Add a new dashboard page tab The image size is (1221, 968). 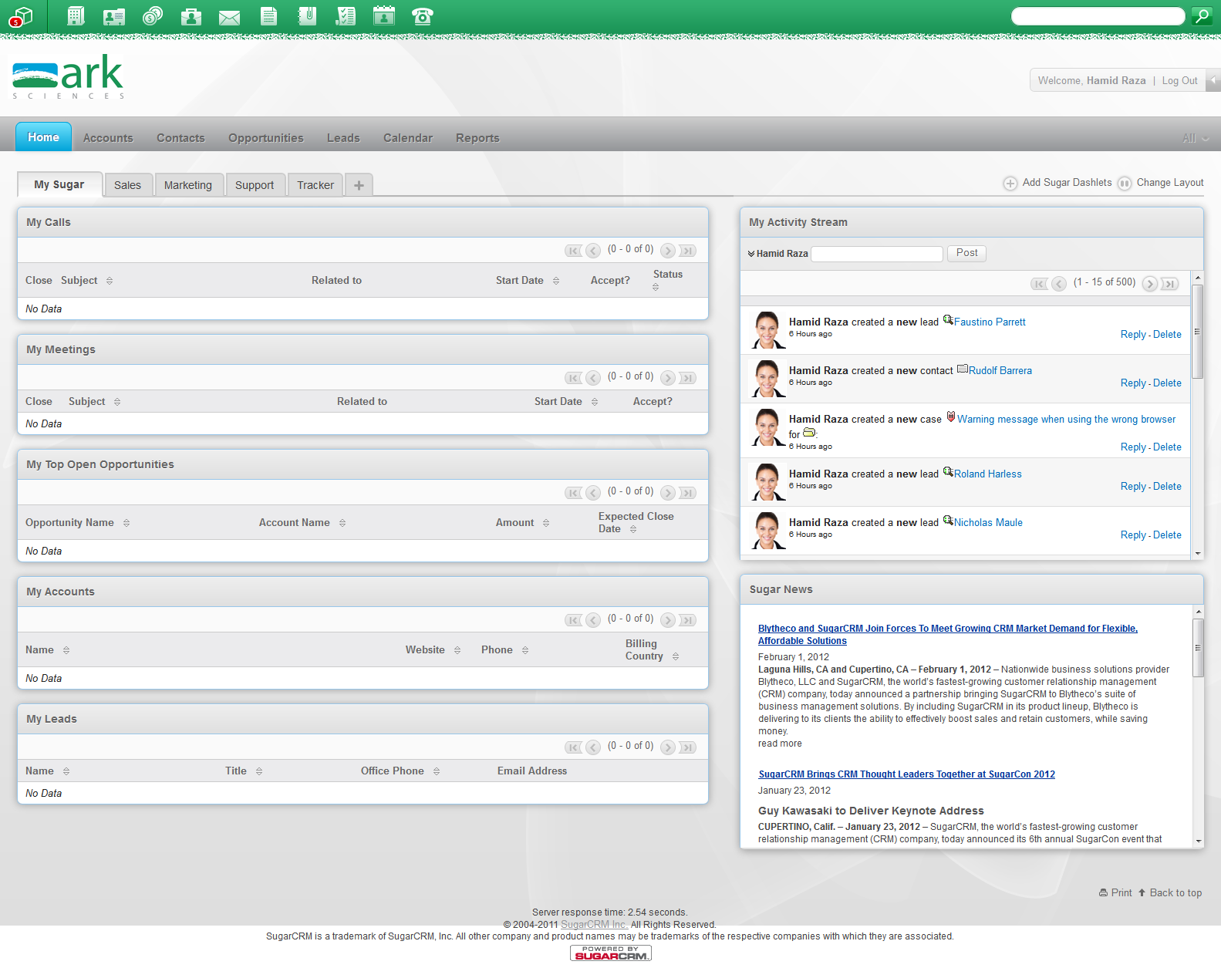point(359,185)
